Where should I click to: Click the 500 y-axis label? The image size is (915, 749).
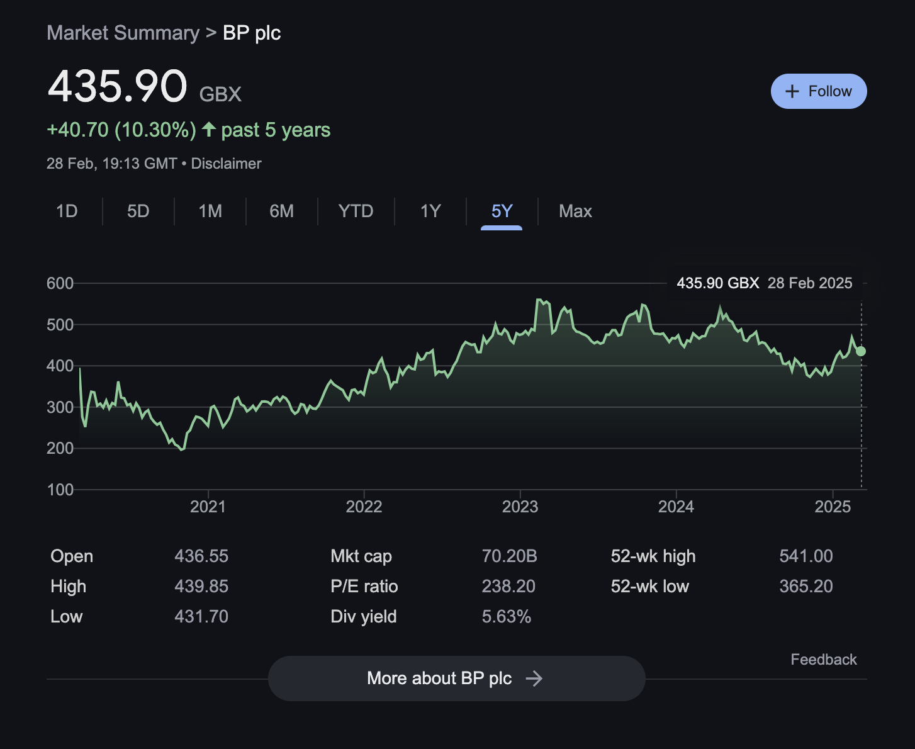tap(60, 325)
